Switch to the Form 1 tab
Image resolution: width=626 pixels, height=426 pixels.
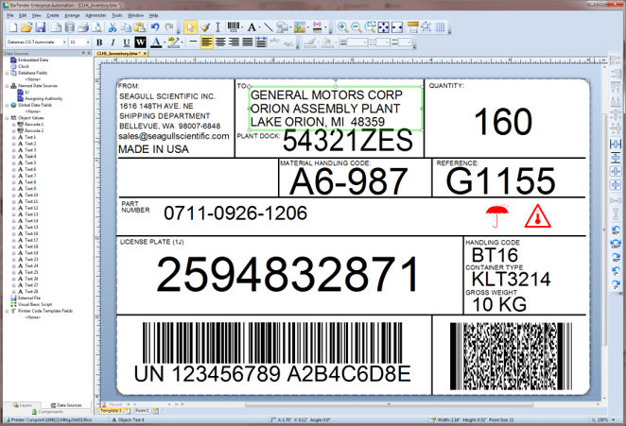point(142,411)
